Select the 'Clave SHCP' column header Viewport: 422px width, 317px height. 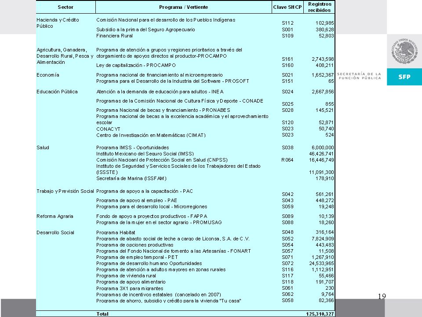click(287, 7)
